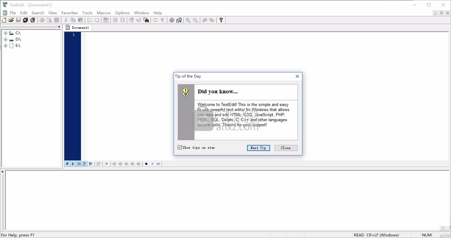Select the C:\ drive in tree
Image resolution: width=451 pixels, height=238 pixels.
(x=18, y=33)
